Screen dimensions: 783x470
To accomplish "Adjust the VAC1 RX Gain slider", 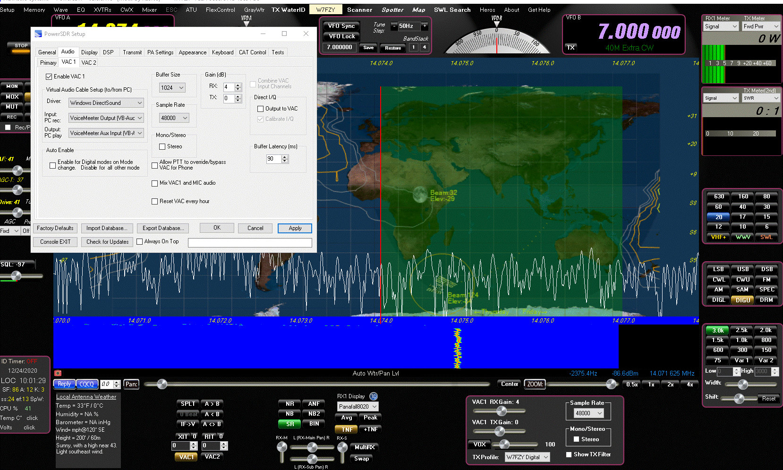I will pyautogui.click(x=502, y=411).
